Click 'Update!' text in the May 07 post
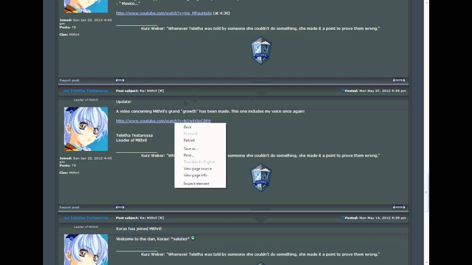 tap(124, 102)
